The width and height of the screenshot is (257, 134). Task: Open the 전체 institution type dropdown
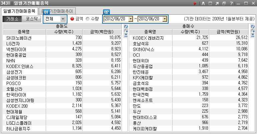click(x=63, y=19)
